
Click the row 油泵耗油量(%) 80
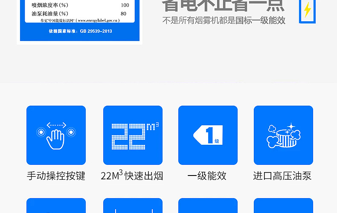[x=79, y=14]
